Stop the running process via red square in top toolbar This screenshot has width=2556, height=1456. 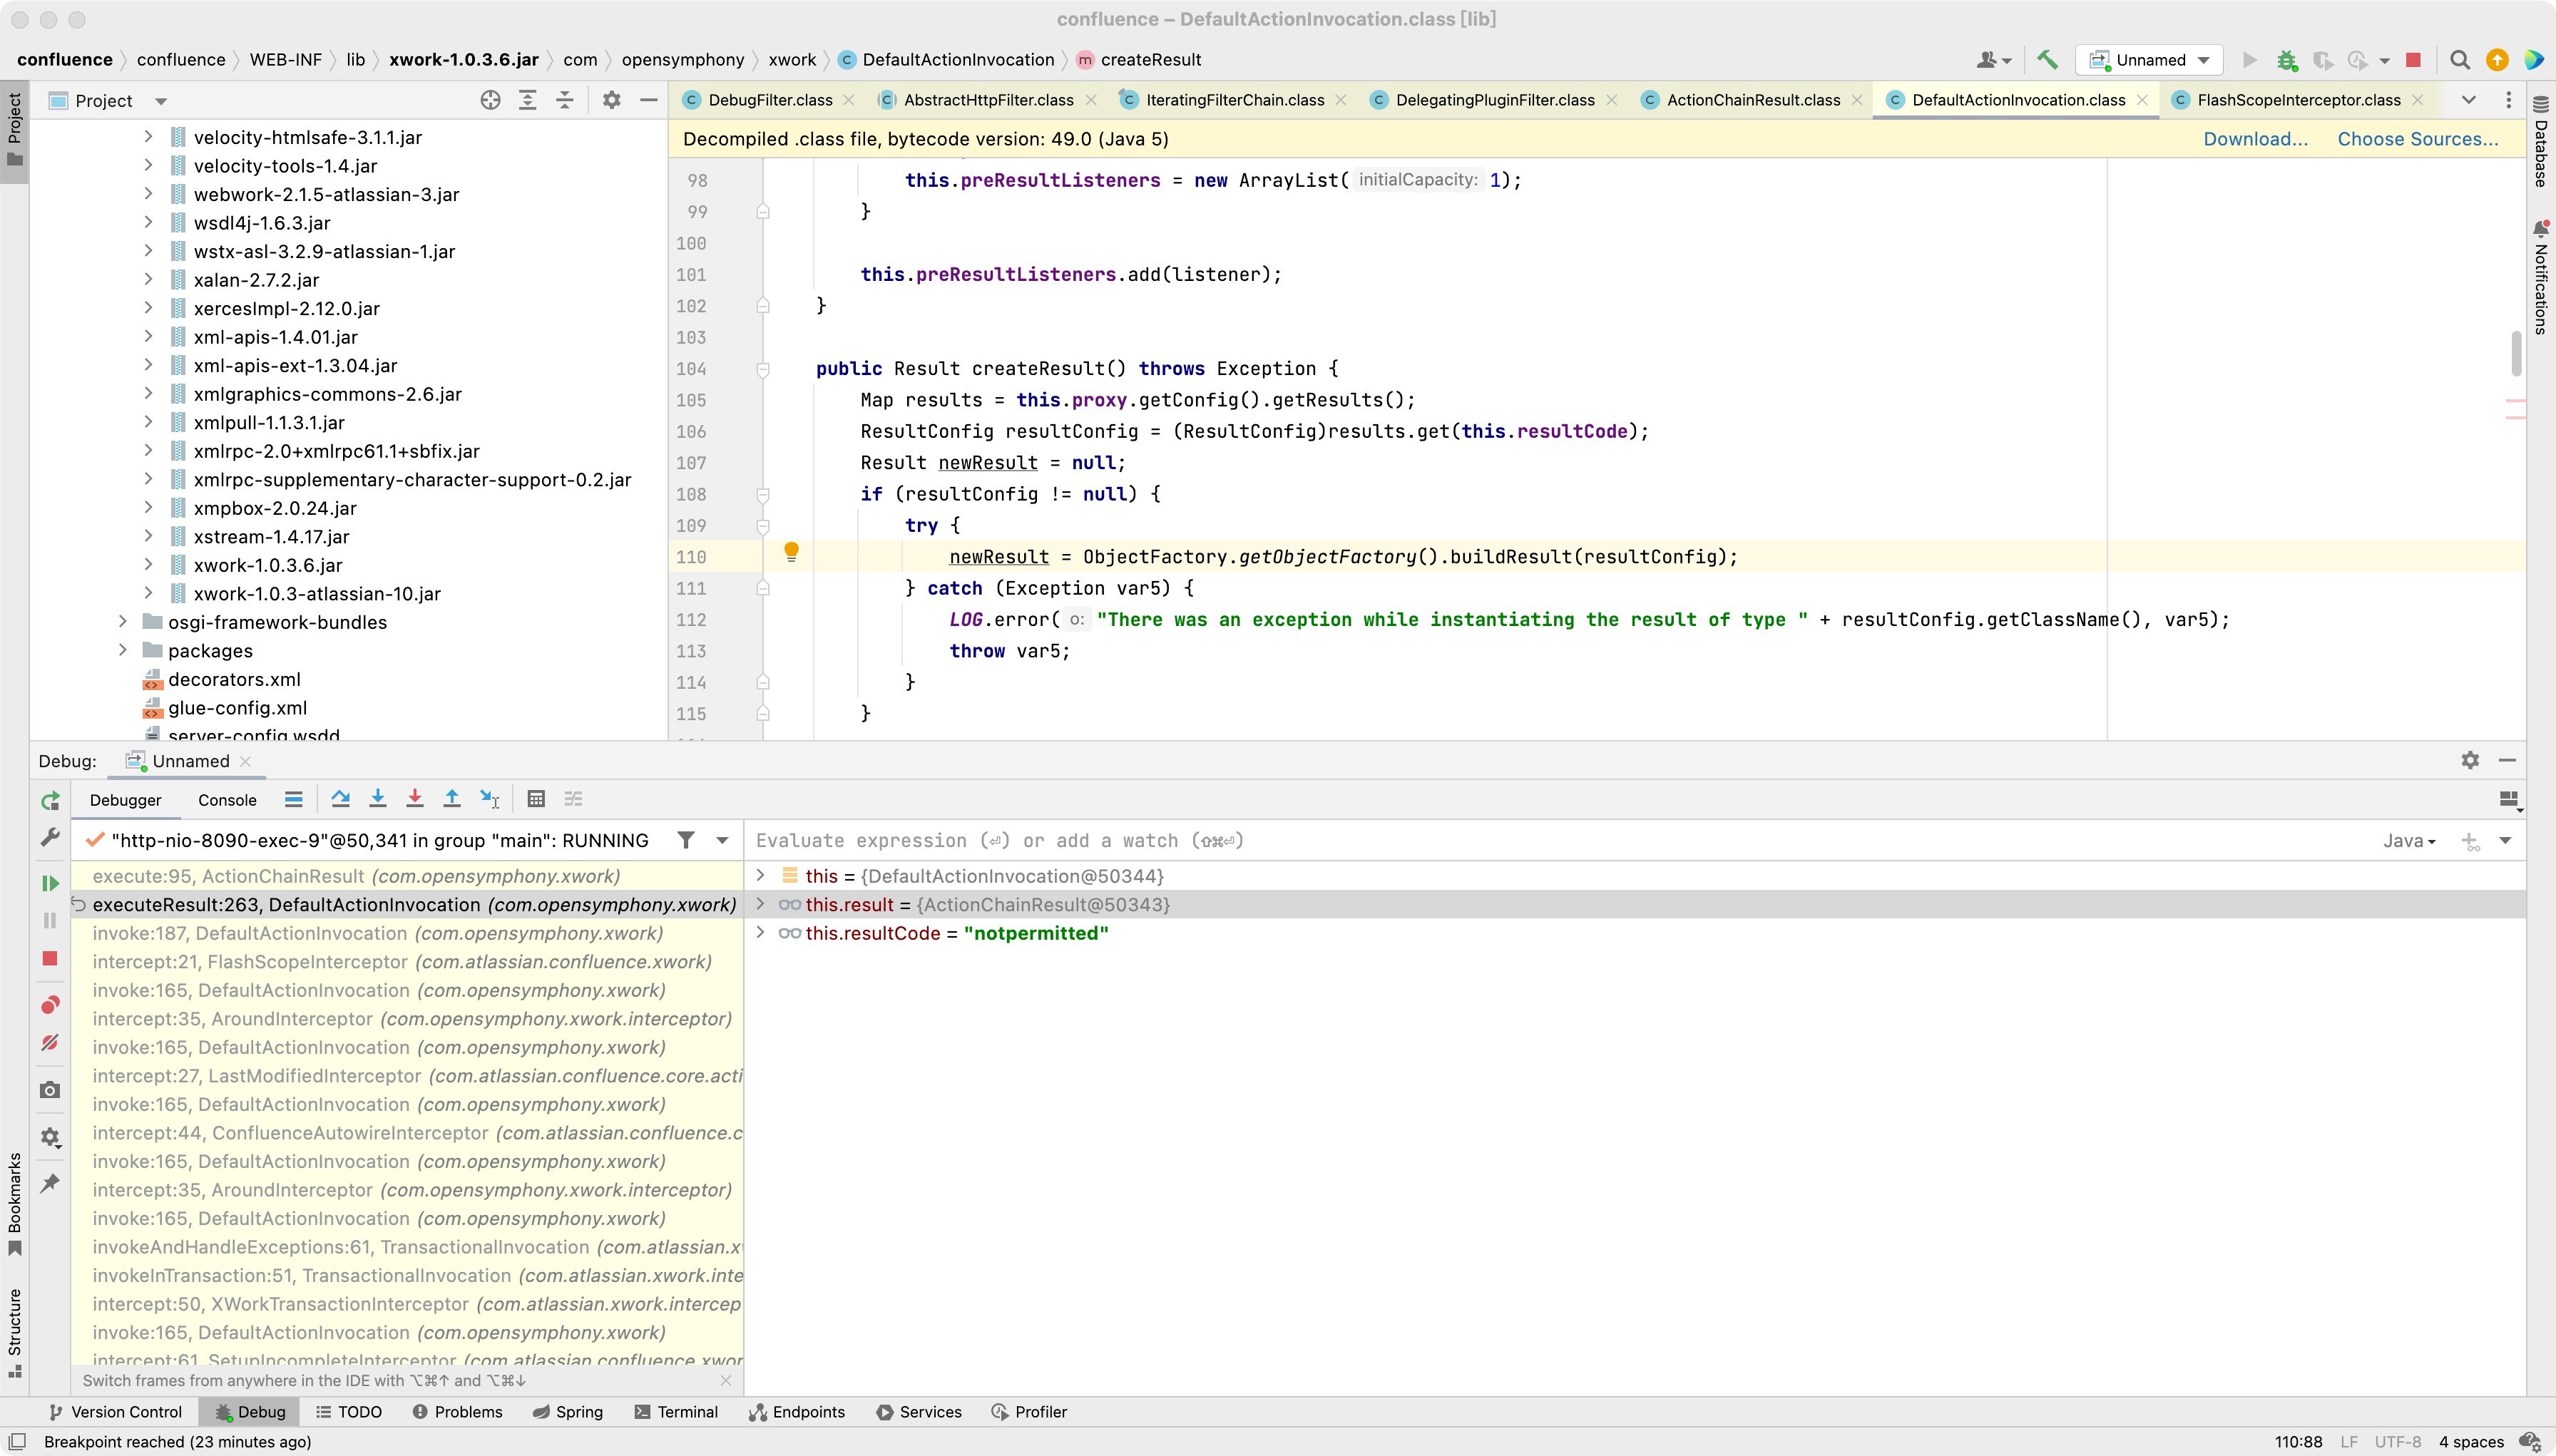point(2413,60)
